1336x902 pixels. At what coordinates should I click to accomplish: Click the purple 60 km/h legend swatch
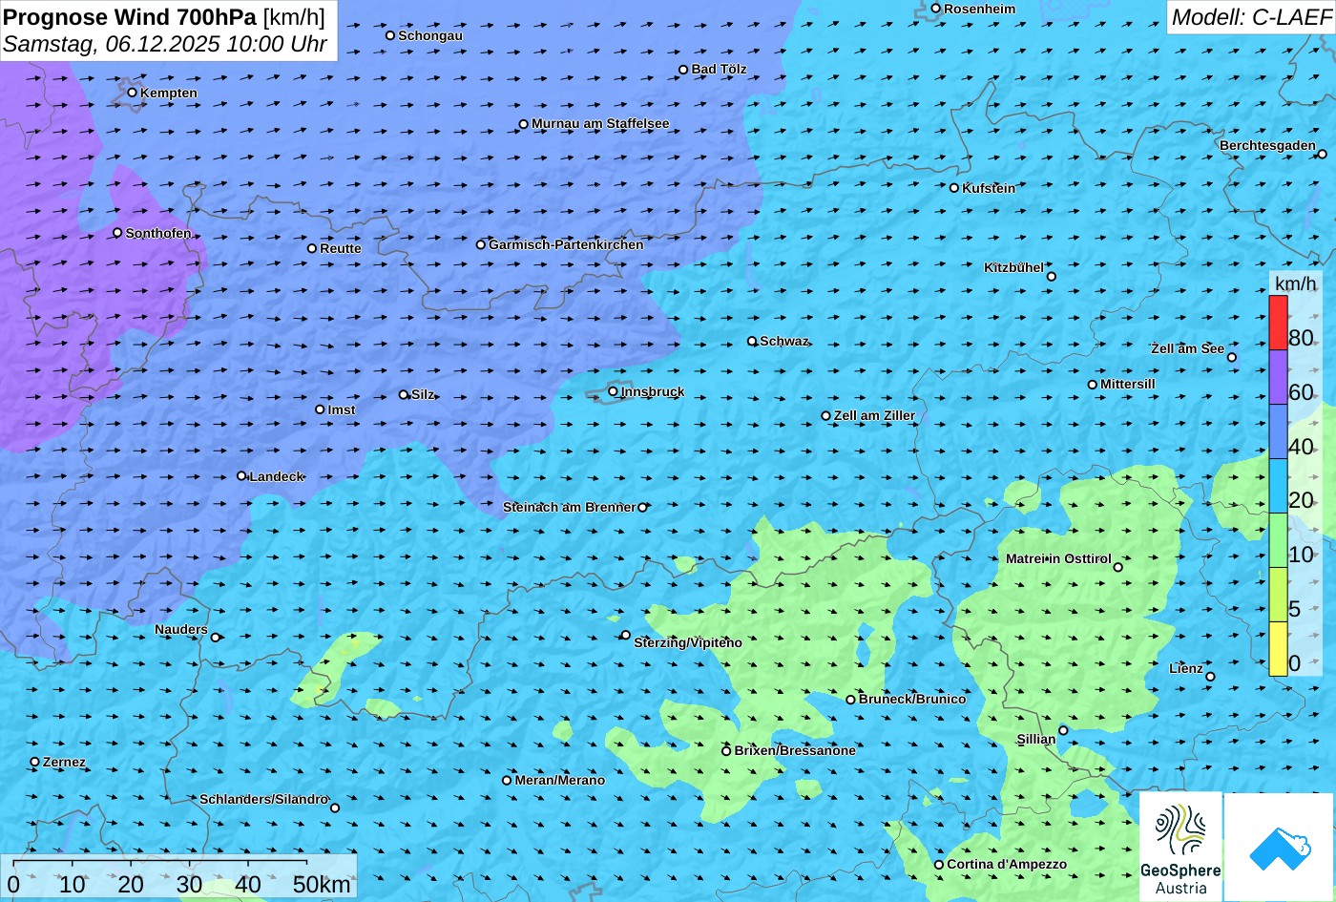pos(1278,377)
